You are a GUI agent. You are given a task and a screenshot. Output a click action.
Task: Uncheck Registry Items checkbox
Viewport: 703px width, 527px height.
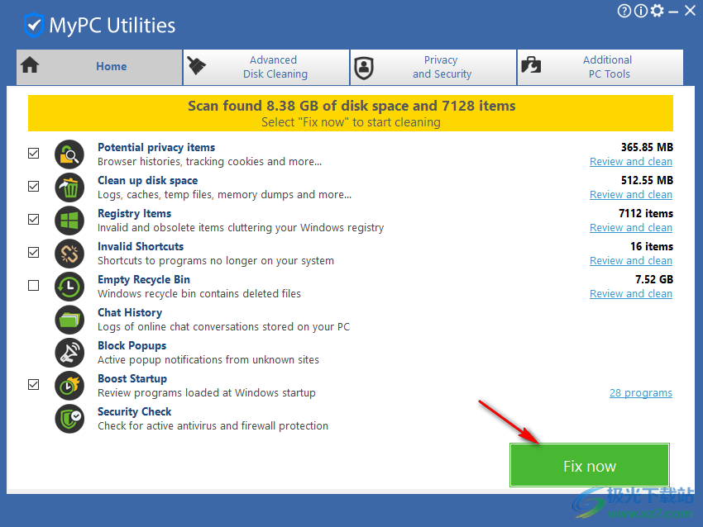[x=34, y=220]
